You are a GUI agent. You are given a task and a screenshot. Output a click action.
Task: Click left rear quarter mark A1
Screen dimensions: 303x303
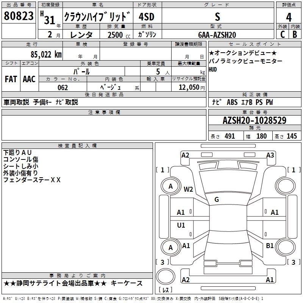pos(186,246)
